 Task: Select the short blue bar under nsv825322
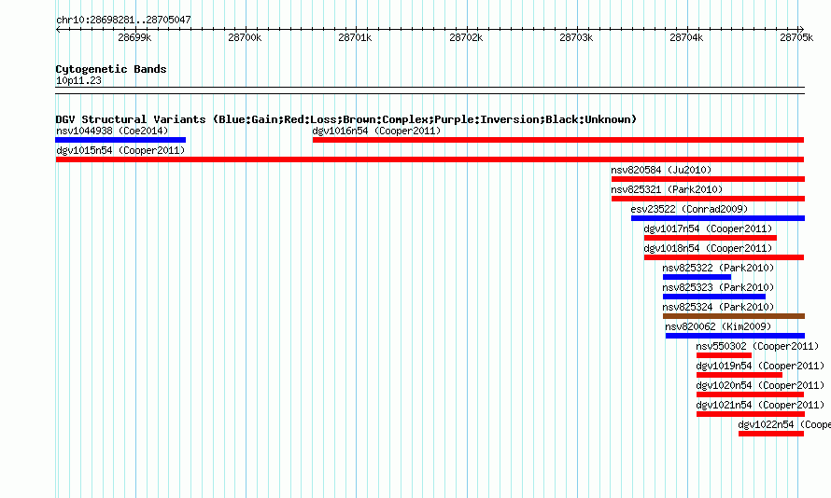697,277
